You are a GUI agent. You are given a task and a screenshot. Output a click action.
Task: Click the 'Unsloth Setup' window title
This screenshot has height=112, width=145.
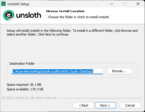click(18, 4)
